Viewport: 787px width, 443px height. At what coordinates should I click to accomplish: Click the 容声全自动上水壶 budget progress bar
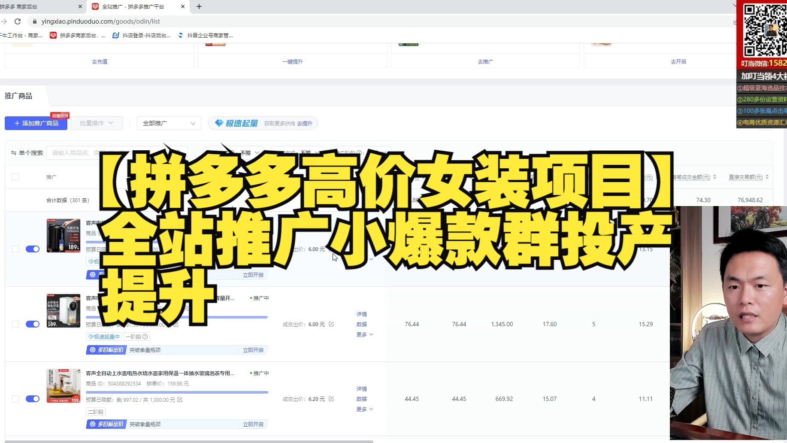(177, 392)
